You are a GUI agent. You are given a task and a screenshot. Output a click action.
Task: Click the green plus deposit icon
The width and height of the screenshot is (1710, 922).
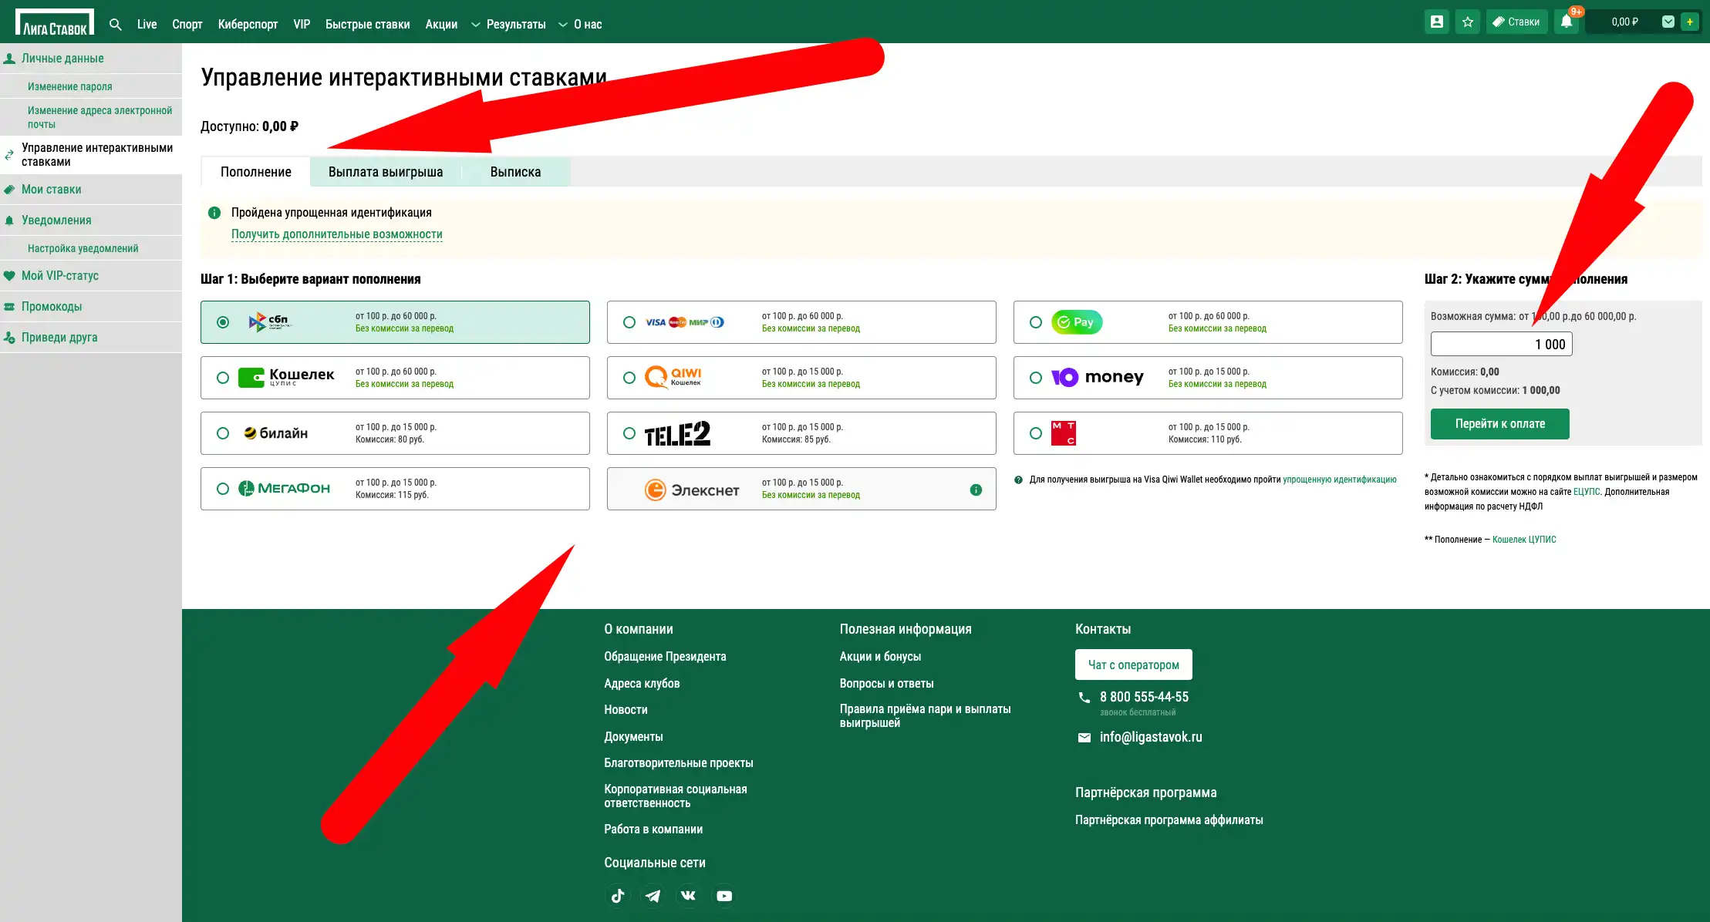tap(1689, 22)
